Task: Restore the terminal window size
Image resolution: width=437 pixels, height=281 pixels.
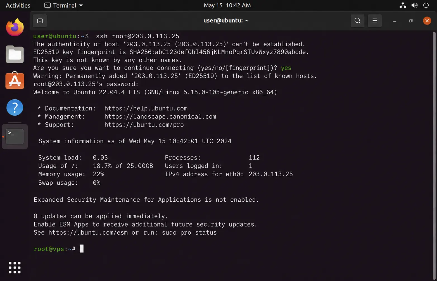Action: [x=411, y=21]
